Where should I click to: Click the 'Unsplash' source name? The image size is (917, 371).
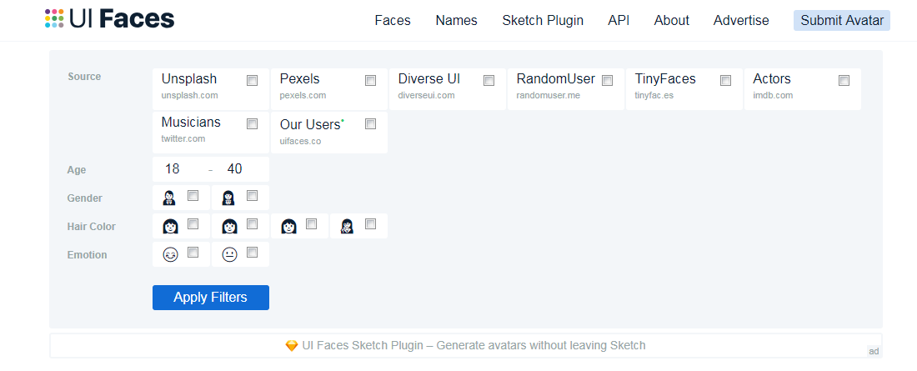(189, 79)
